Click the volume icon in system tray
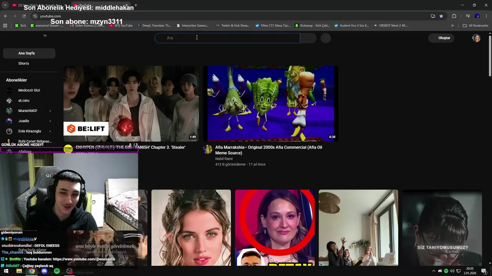 click(x=452, y=271)
